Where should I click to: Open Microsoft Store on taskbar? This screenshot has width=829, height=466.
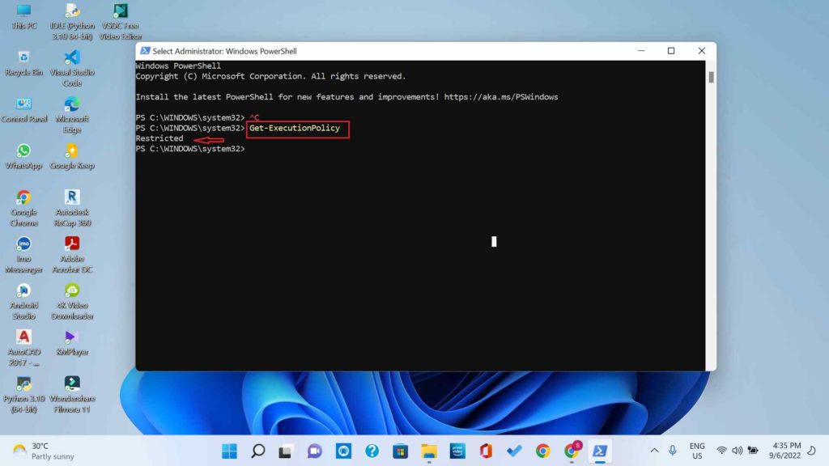(x=400, y=451)
